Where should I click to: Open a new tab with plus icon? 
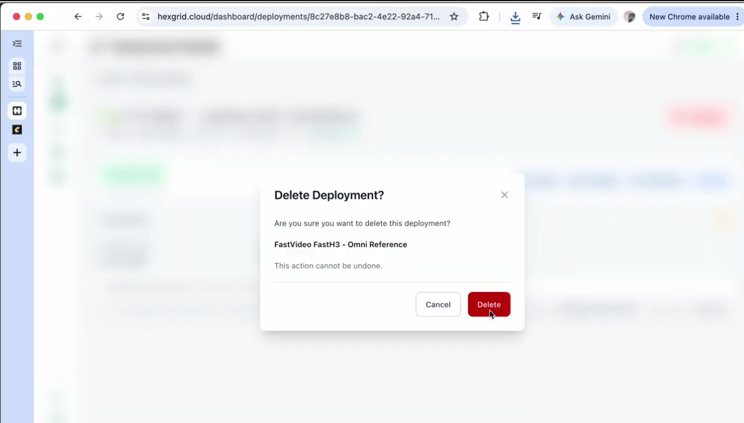(x=17, y=153)
